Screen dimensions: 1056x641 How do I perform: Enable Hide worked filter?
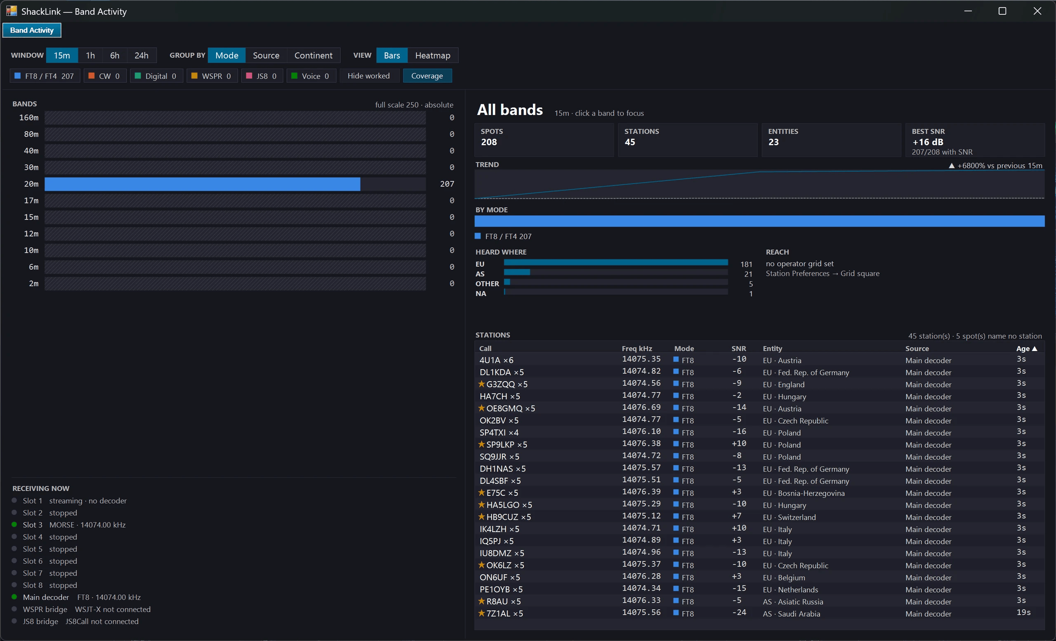[369, 76]
